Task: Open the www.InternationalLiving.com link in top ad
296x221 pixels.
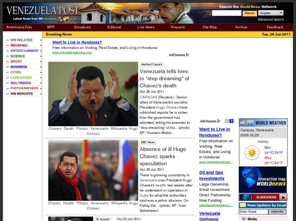Action: [x=72, y=52]
